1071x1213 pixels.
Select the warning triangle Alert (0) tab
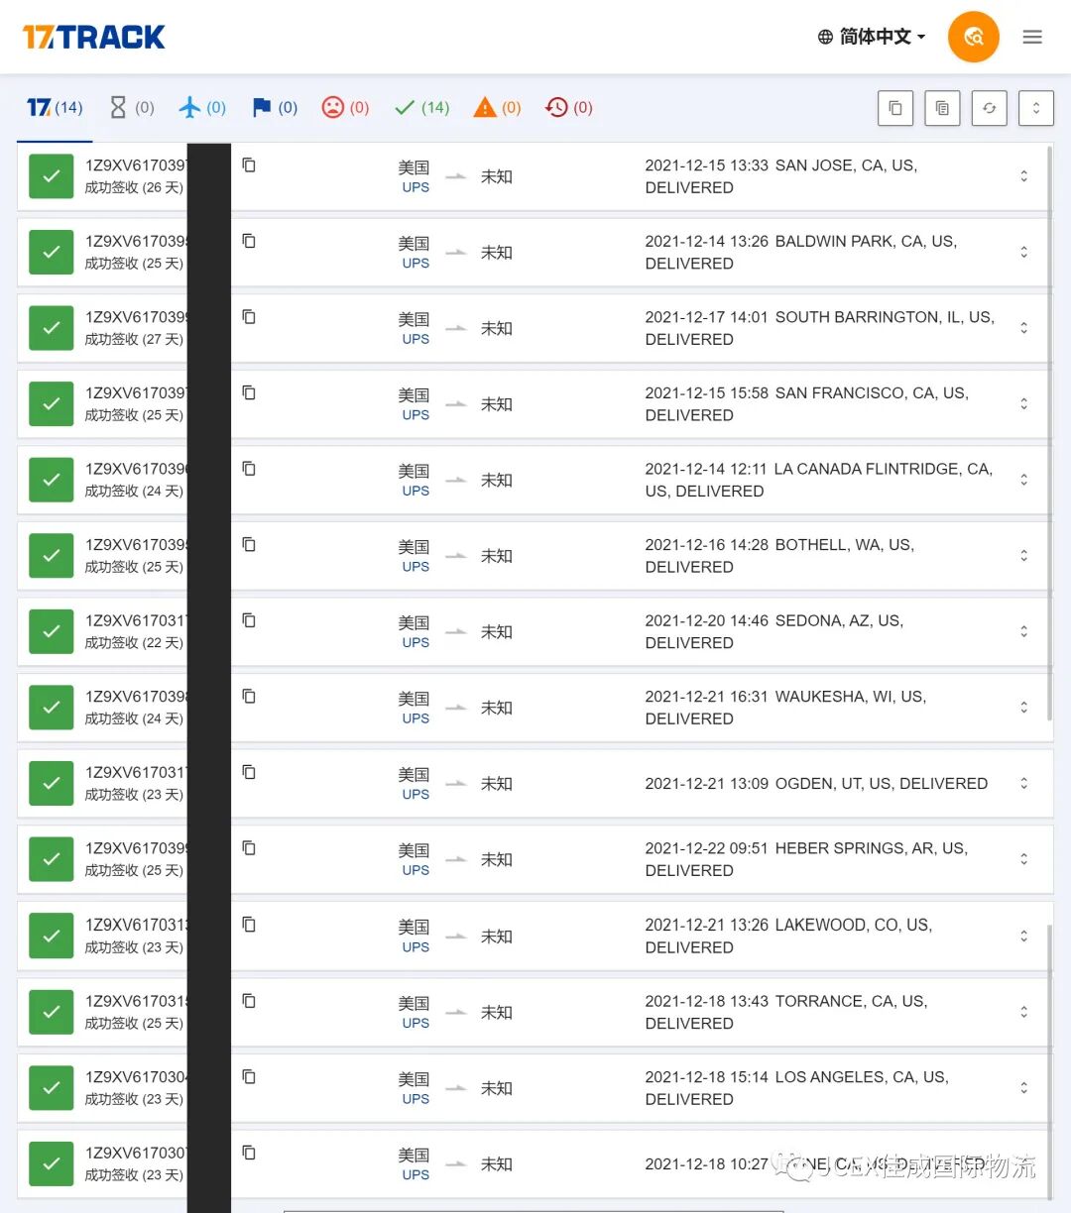click(497, 107)
